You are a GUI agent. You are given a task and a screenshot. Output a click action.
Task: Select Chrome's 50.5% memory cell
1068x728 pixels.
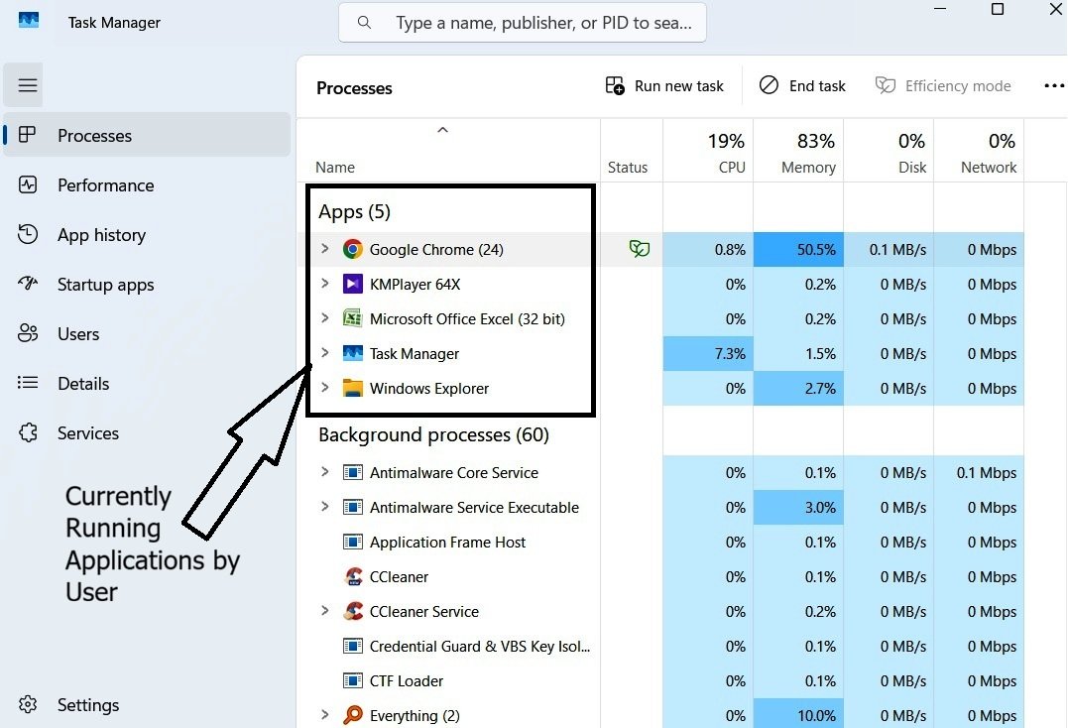coord(798,249)
